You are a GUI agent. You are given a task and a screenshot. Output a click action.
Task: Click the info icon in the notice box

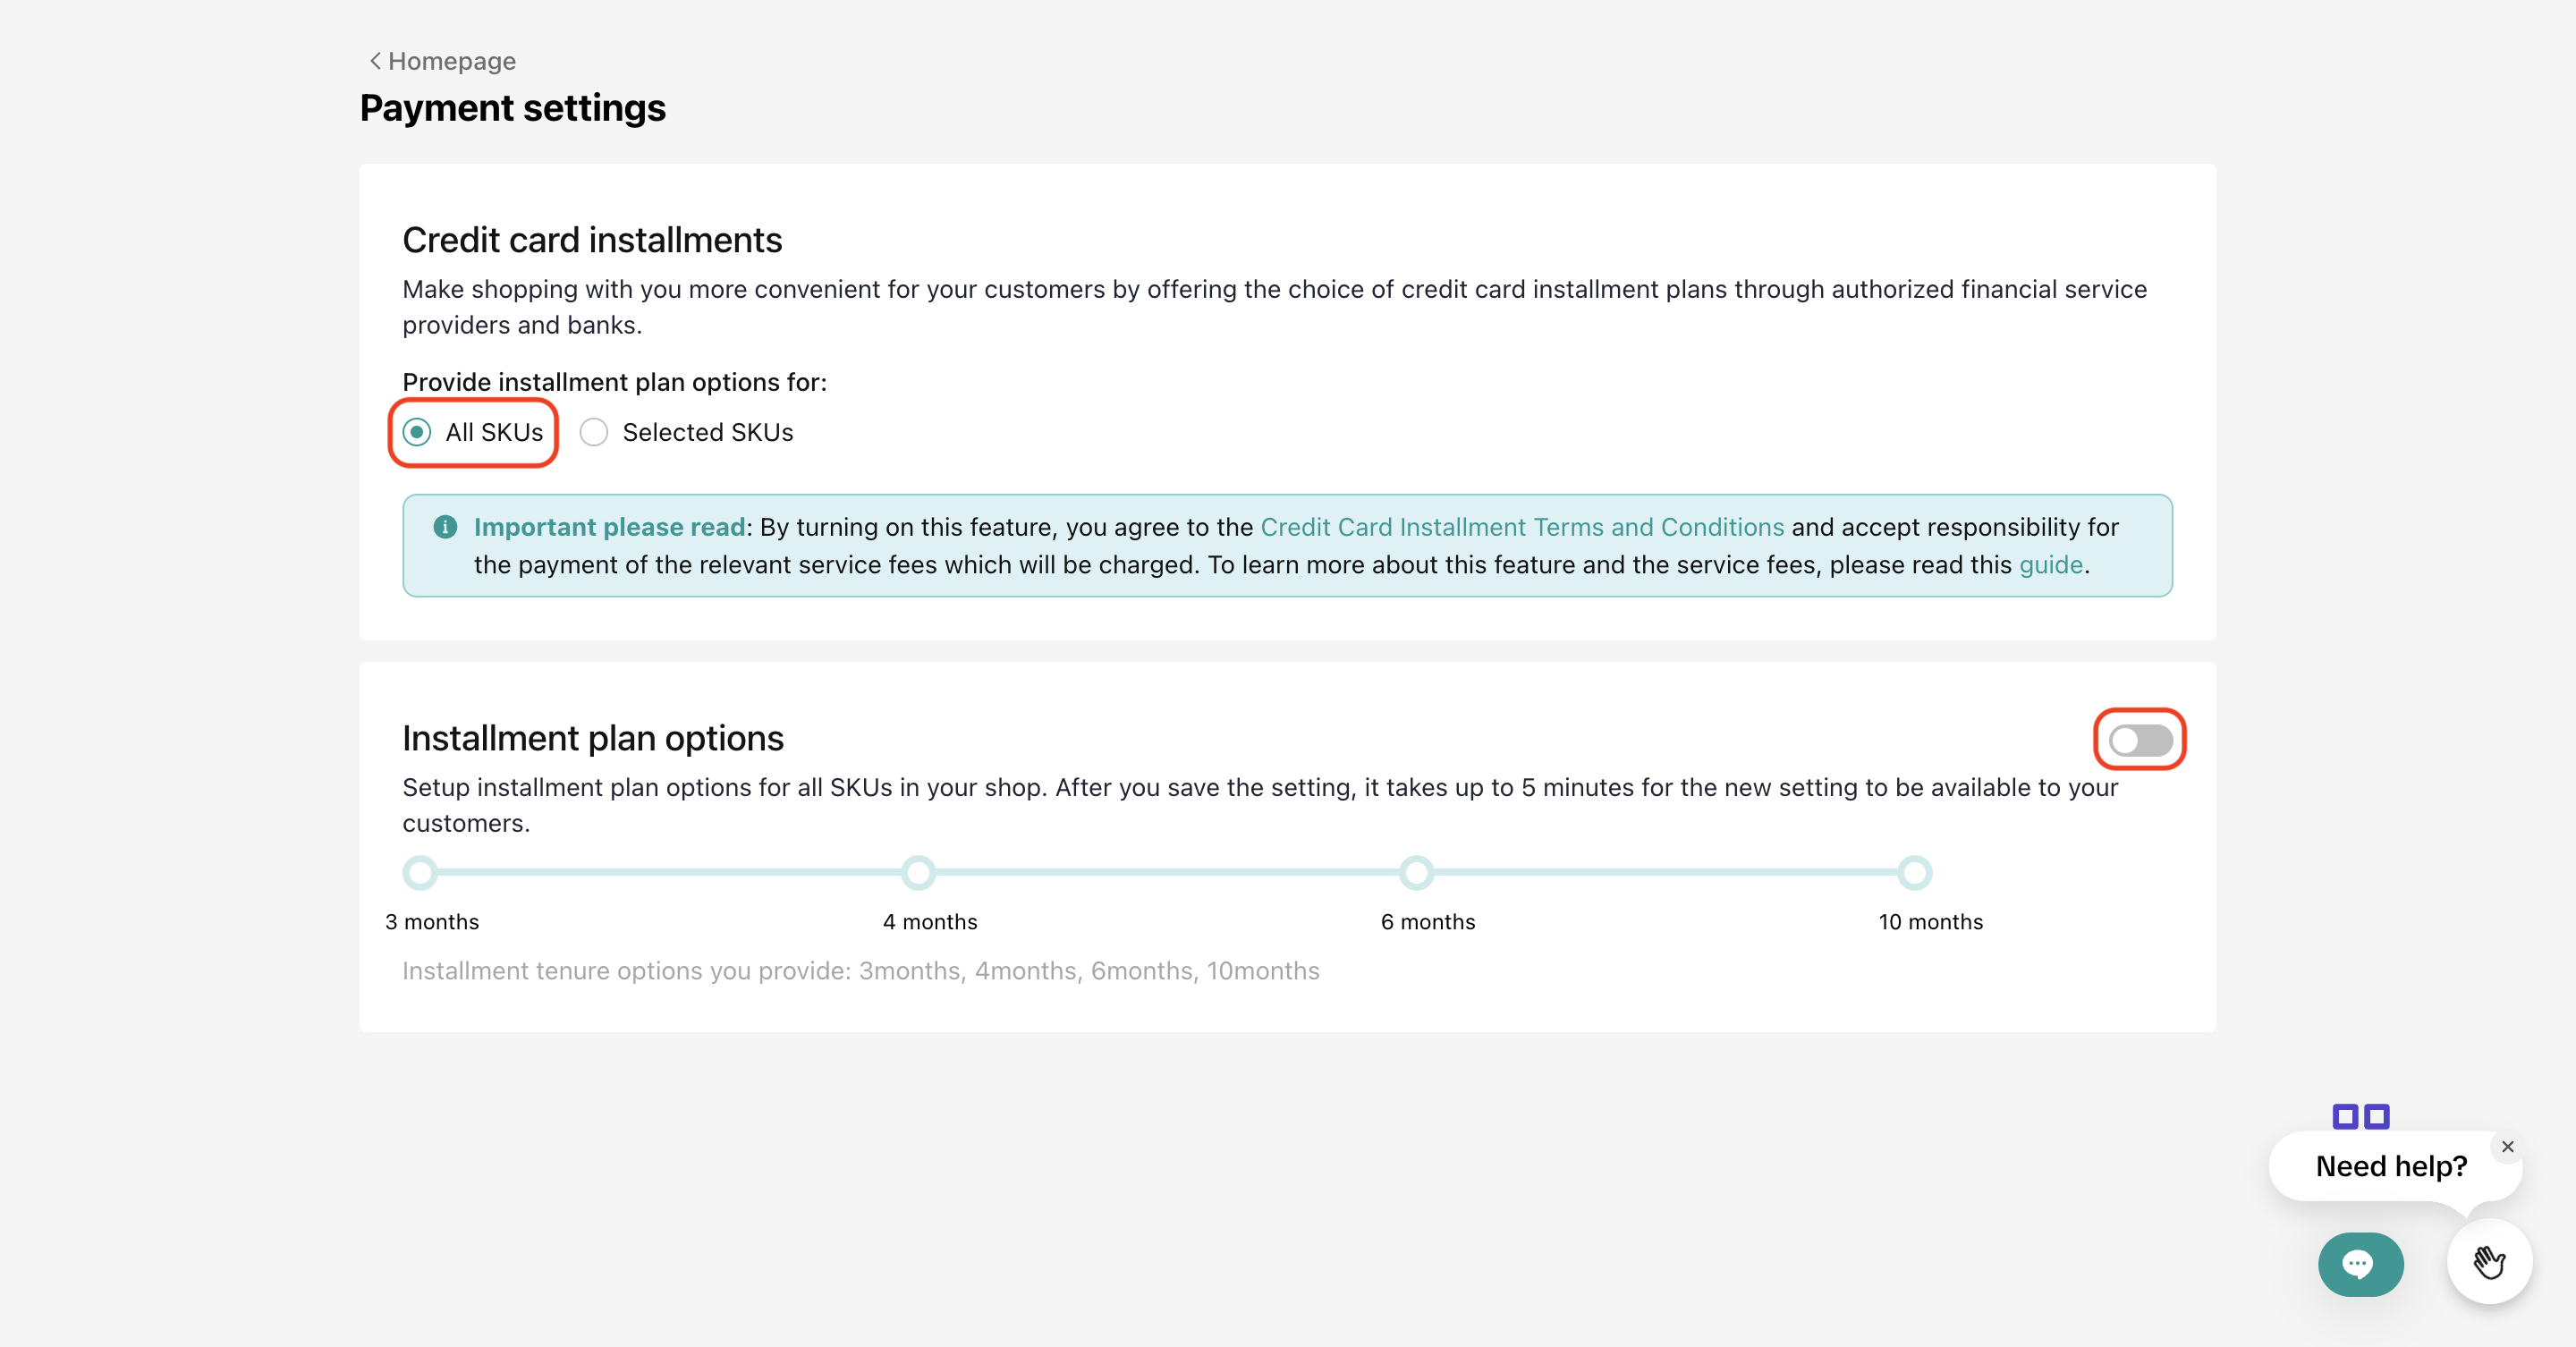click(445, 527)
